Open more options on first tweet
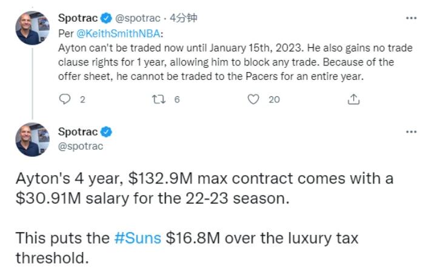The width and height of the screenshot is (428, 272). tap(412, 18)
